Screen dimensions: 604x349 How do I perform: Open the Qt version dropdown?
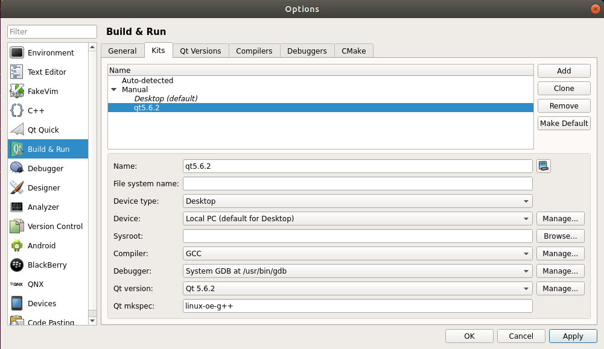[x=357, y=289]
